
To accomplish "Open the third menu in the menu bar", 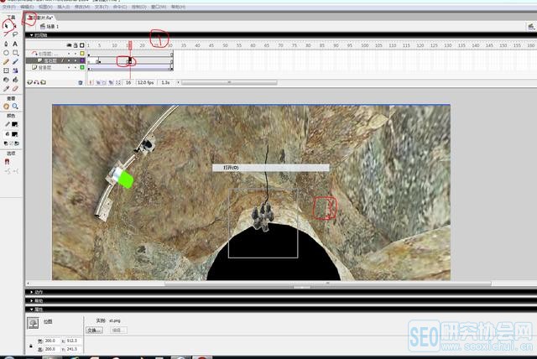I will (45, 7).
